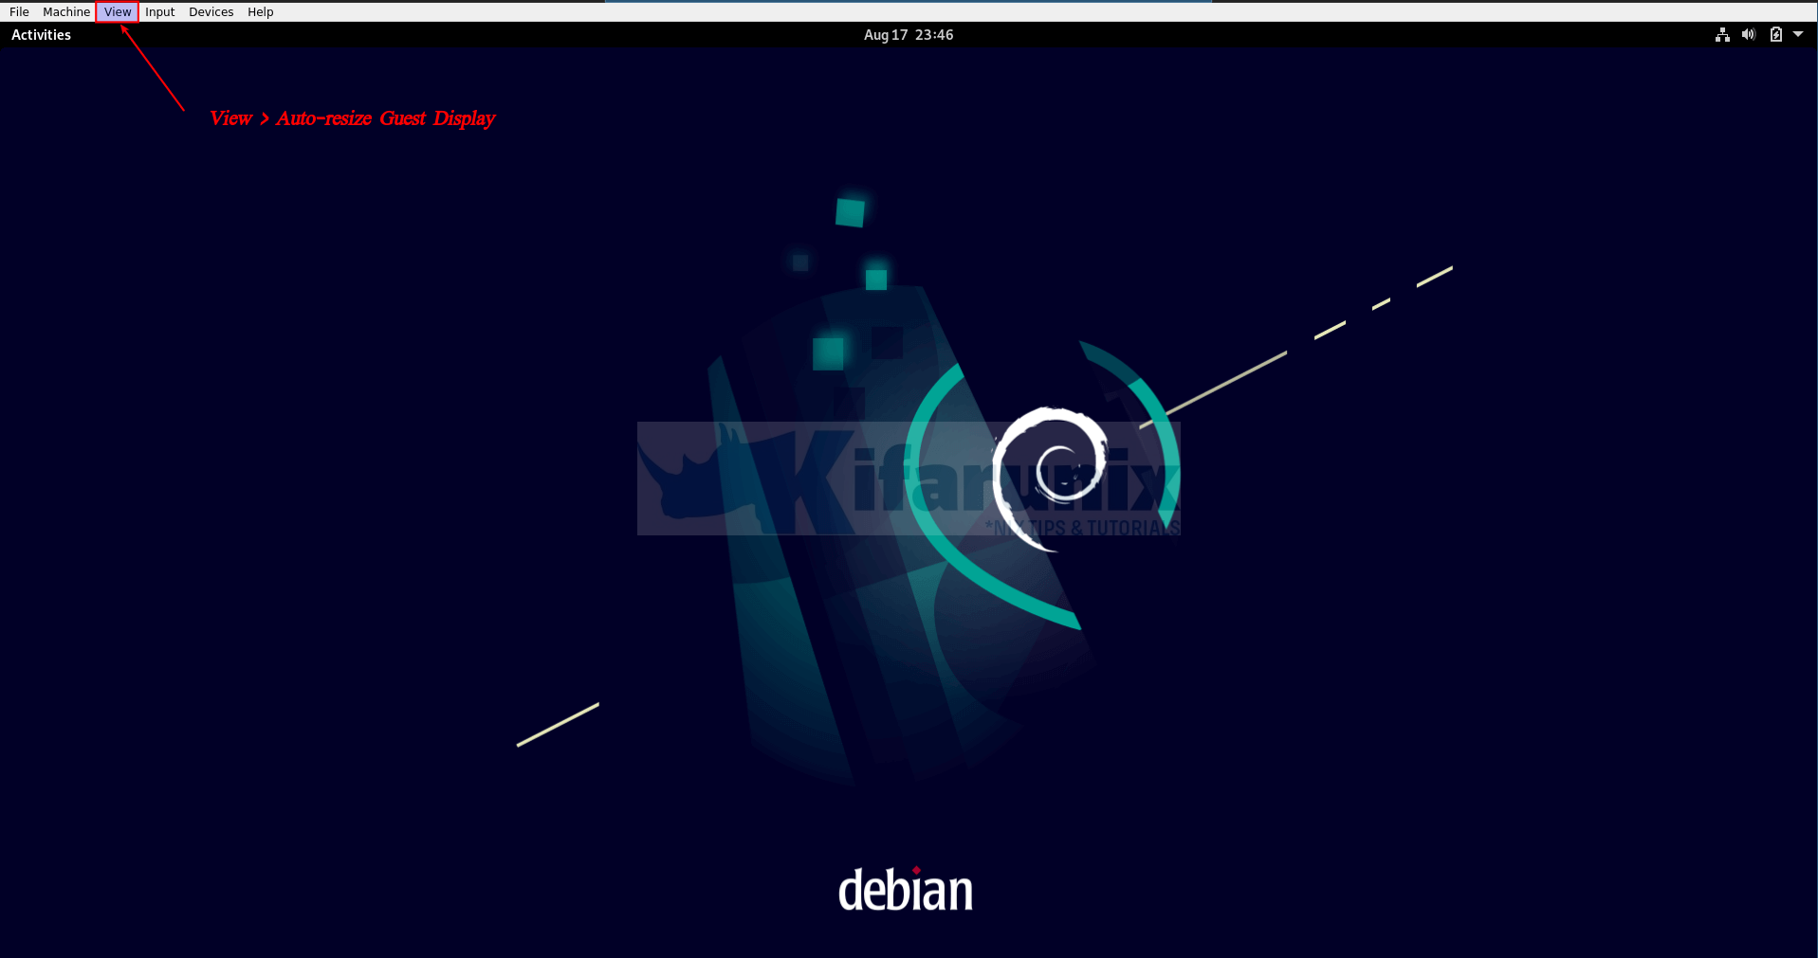The height and width of the screenshot is (958, 1818).
Task: Open the calendar by clicking Aug 17 23:46
Action: click(x=907, y=34)
